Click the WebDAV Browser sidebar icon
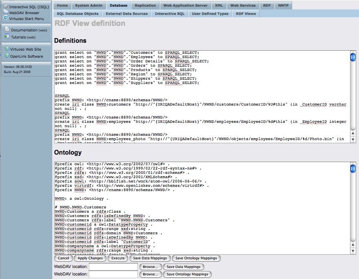The width and height of the screenshot is (359, 279). pyautogui.click(x=6, y=12)
